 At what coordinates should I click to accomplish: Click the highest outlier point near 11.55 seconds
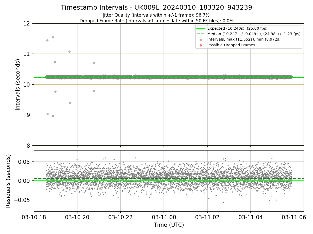coord(53,37)
